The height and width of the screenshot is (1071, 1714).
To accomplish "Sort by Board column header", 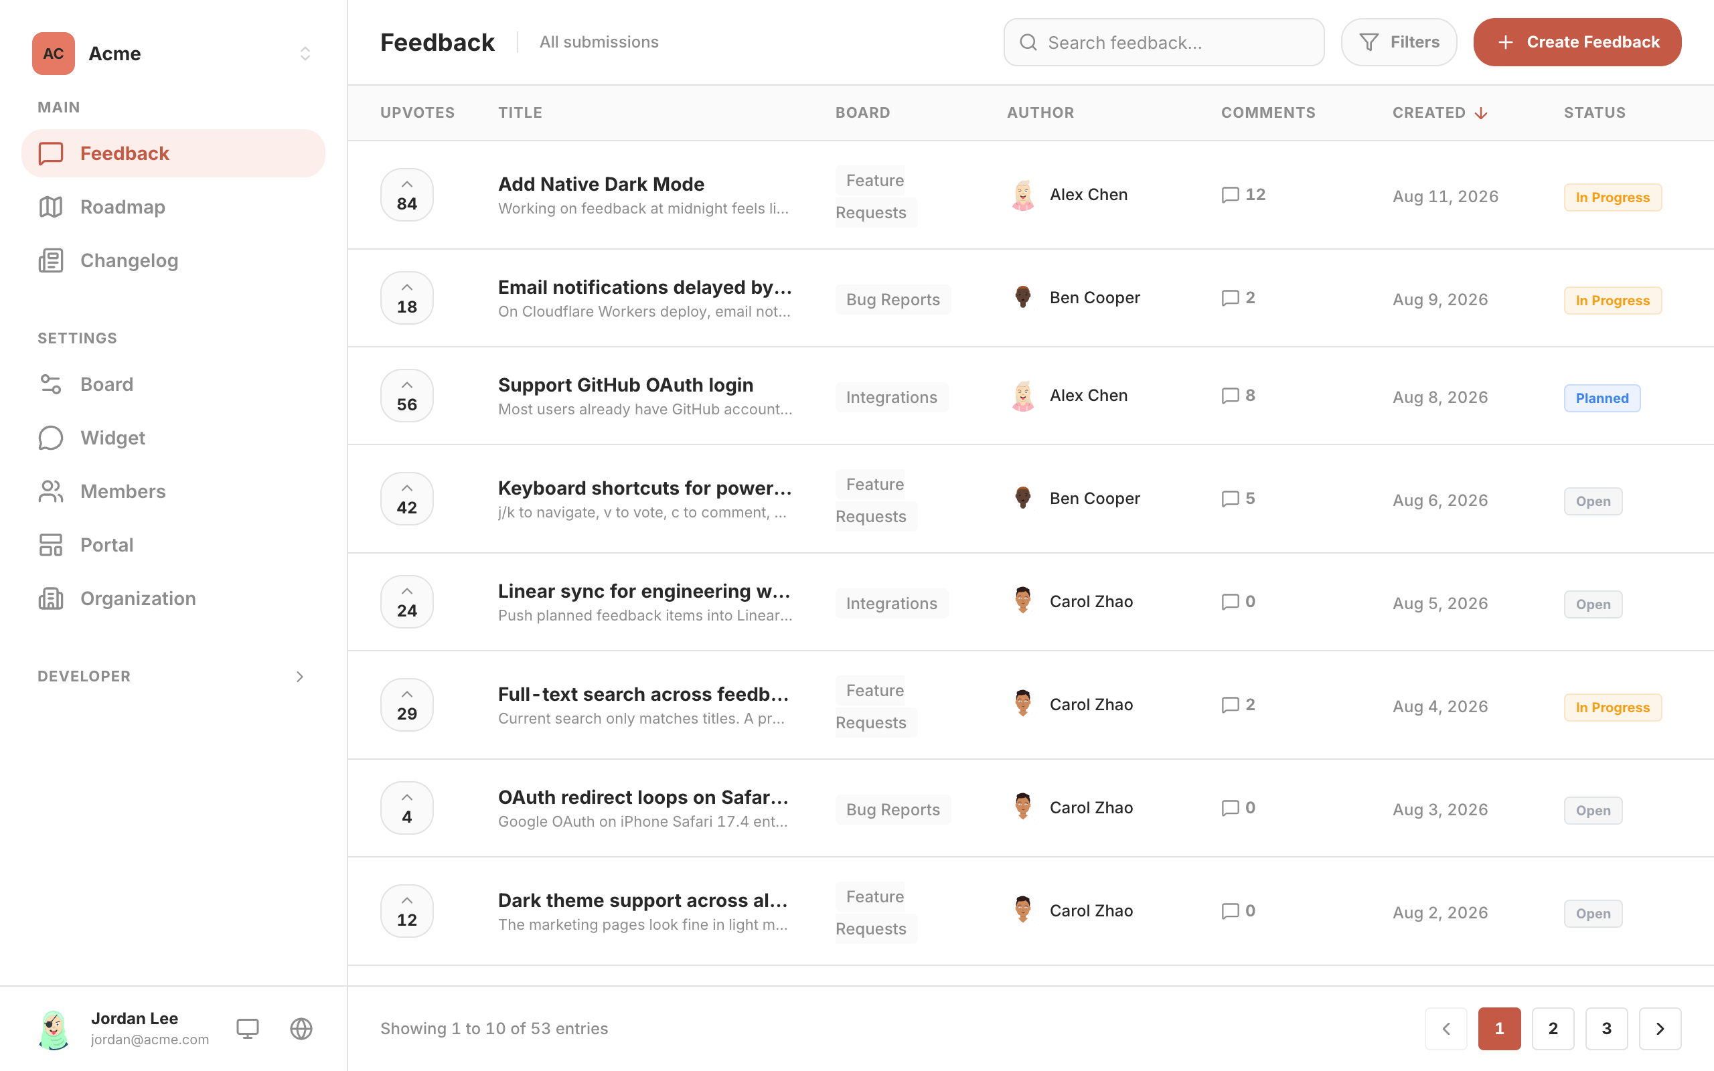I will pyautogui.click(x=862, y=112).
